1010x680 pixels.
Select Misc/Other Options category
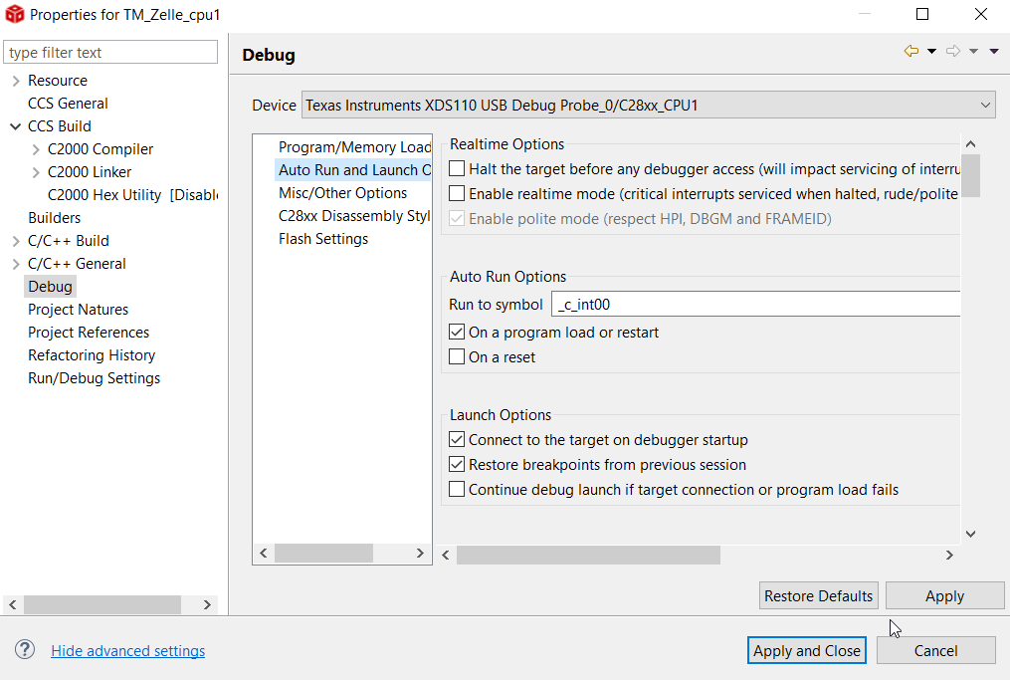pyautogui.click(x=342, y=193)
